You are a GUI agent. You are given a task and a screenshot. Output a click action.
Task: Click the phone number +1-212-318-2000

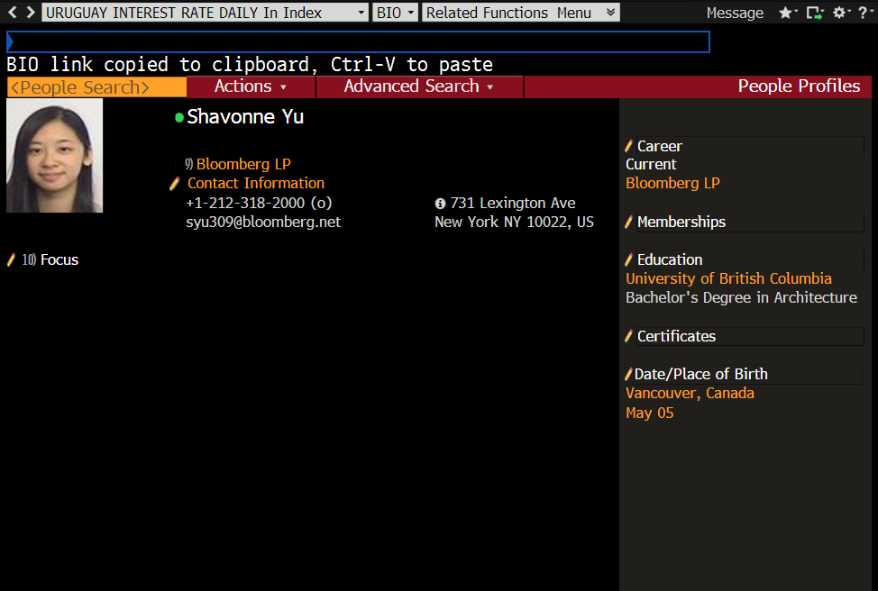pos(259,203)
